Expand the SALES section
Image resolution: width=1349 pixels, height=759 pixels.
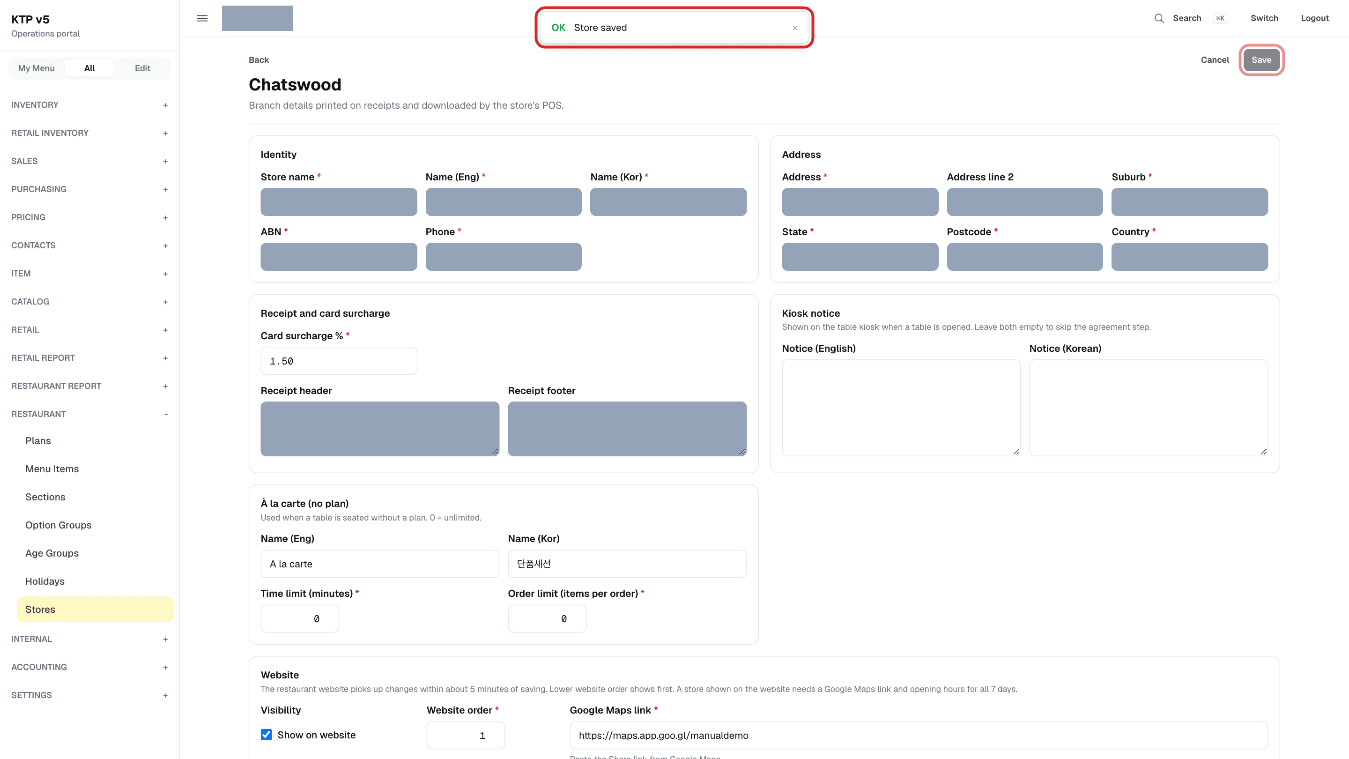click(89, 161)
